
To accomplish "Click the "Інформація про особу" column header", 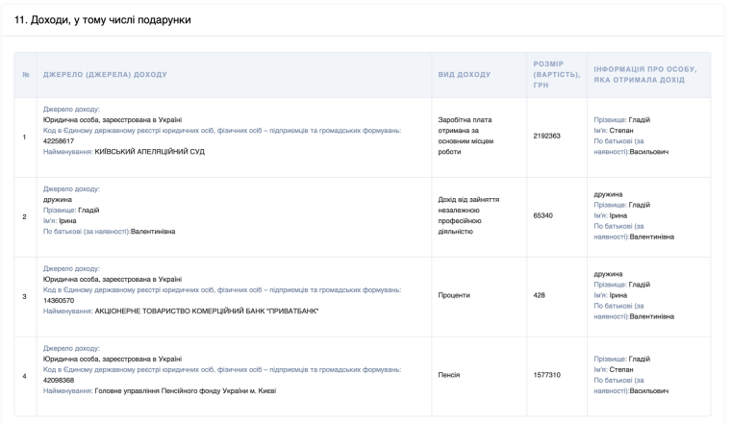I will point(645,75).
